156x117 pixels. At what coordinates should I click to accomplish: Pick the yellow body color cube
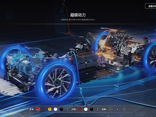coord(49,109)
